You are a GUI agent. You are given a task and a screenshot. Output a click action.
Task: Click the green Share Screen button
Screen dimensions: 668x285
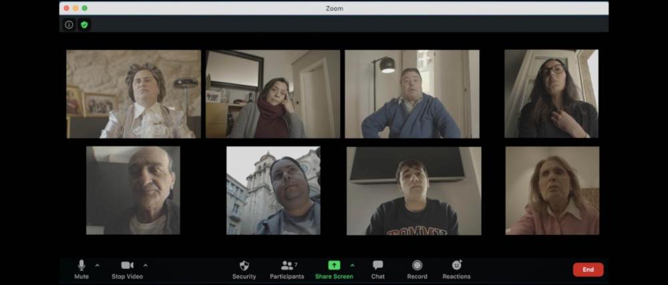pos(334,270)
